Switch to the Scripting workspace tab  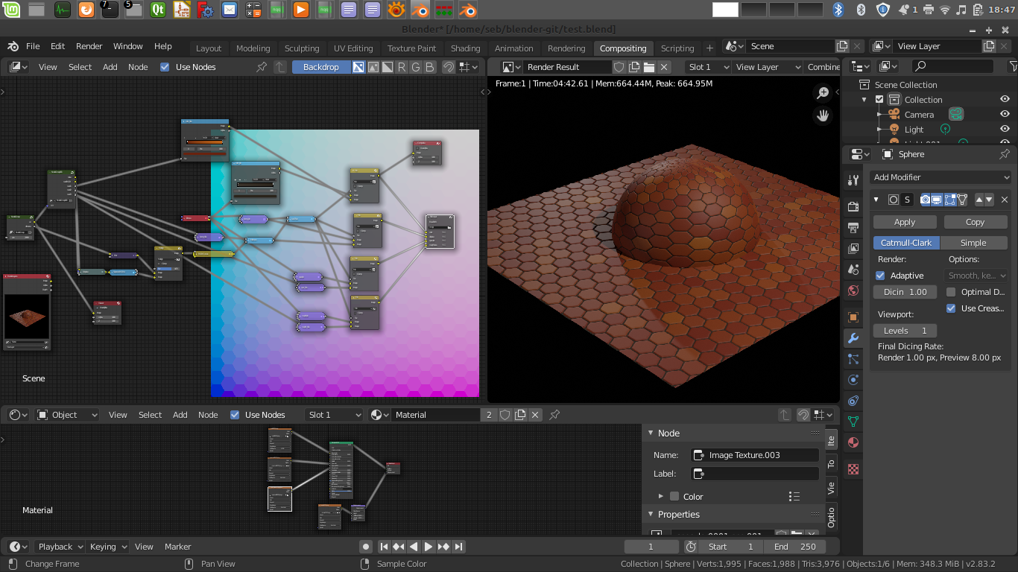coord(677,48)
